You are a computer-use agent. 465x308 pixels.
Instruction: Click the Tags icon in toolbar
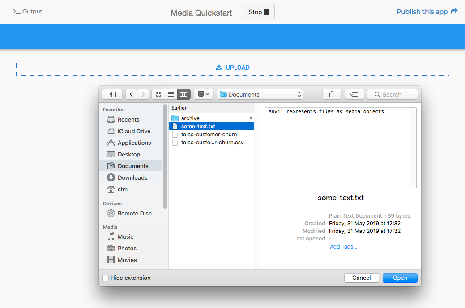pos(354,94)
